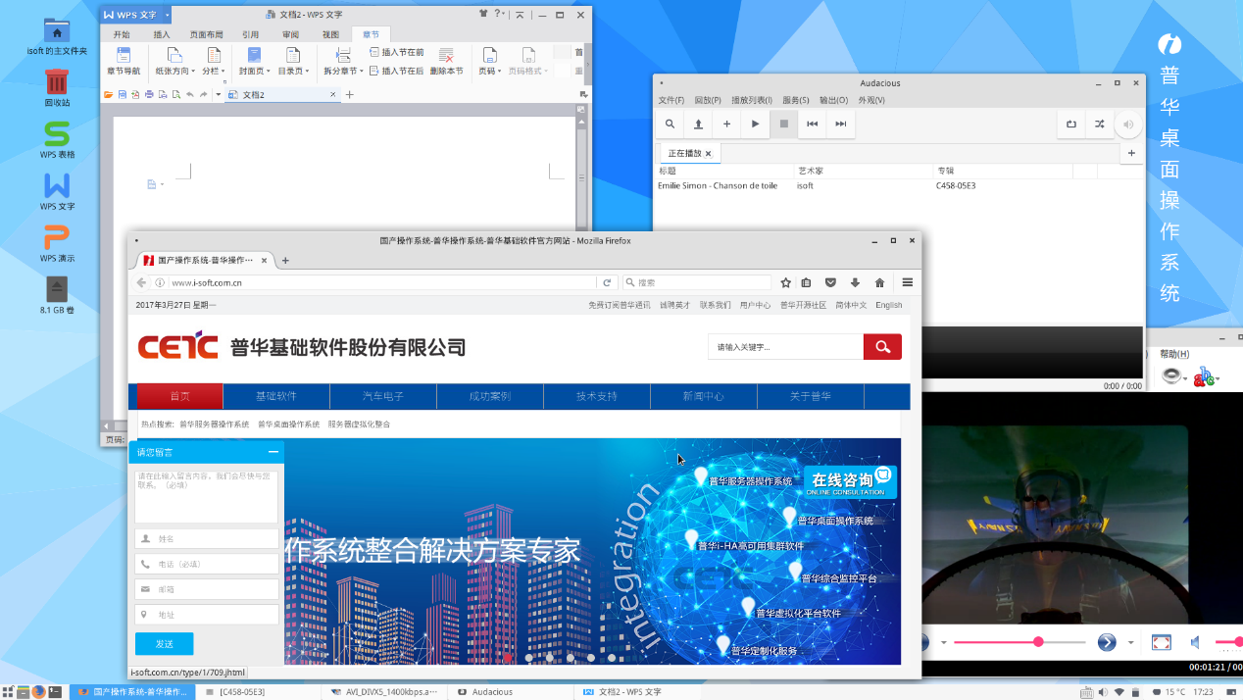This screenshot has width=1243, height=700.
Task: Click 删除本节 icon in WPS
Action: coord(446,61)
